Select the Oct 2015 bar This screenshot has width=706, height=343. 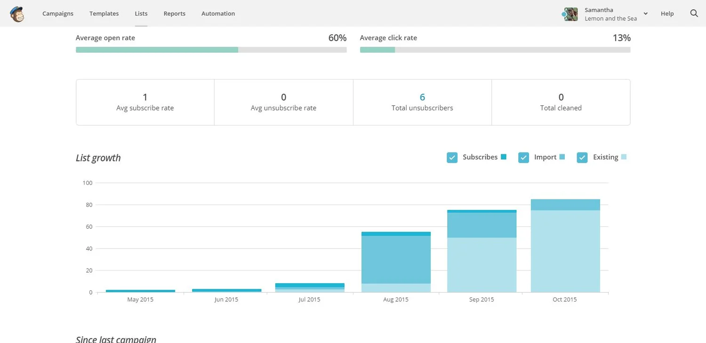tap(565, 245)
